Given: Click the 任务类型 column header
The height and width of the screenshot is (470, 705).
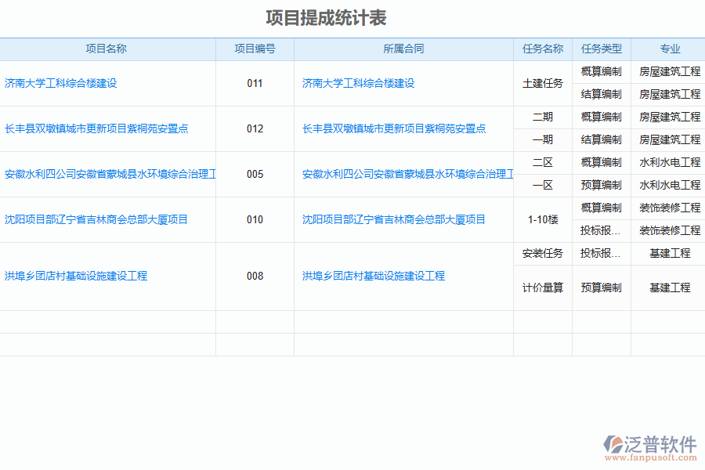Looking at the screenshot, I should pyautogui.click(x=601, y=49).
